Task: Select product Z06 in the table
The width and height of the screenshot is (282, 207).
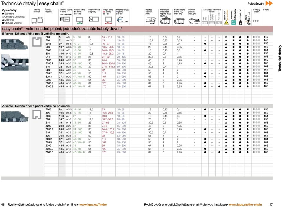Action: coord(48,113)
